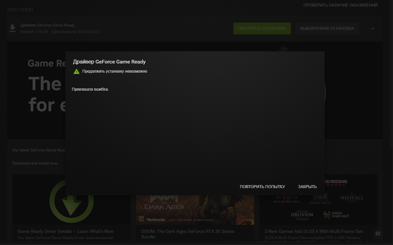Click the Mistfall Hunter logo
The height and width of the screenshot is (245, 393).
tap(352, 198)
